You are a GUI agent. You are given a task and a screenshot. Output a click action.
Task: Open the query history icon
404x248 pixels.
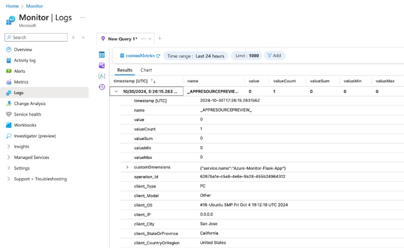[102, 86]
